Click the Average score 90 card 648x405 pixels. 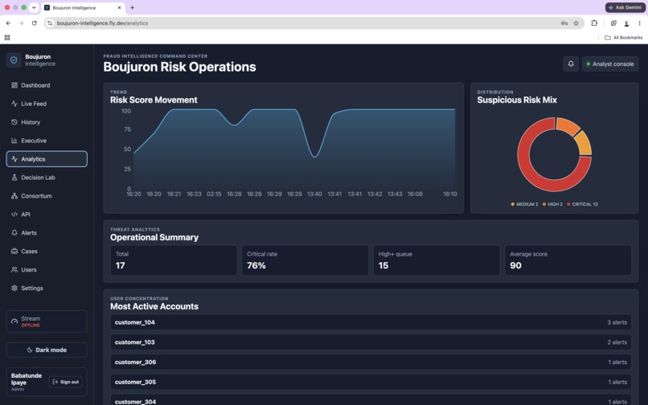tap(568, 260)
